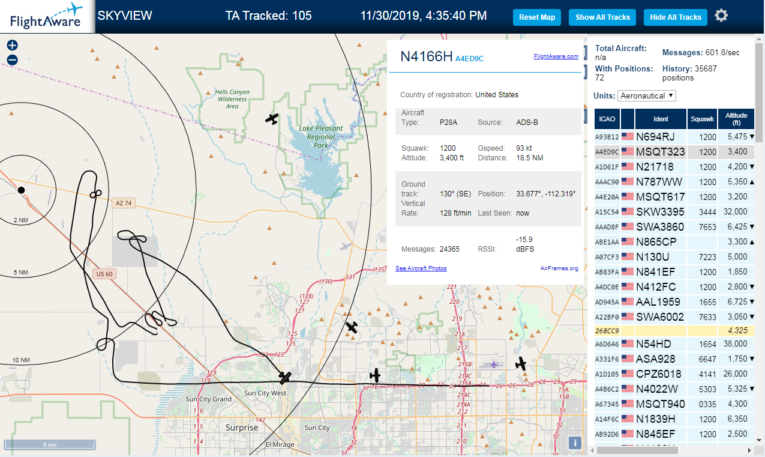Image resolution: width=765 pixels, height=457 pixels.
Task: Click the US flag in SKW3395 row
Action: (x=628, y=211)
